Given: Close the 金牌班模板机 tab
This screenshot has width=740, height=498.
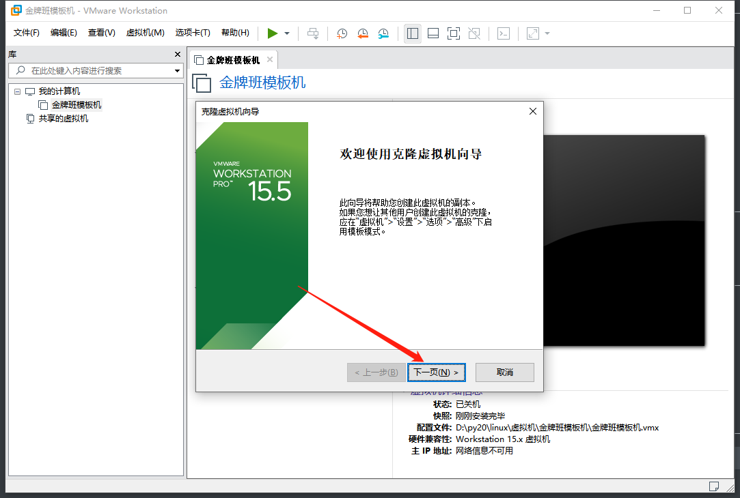Looking at the screenshot, I should (x=270, y=59).
